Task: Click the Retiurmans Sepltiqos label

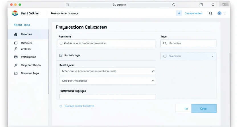Action: pos(73,91)
